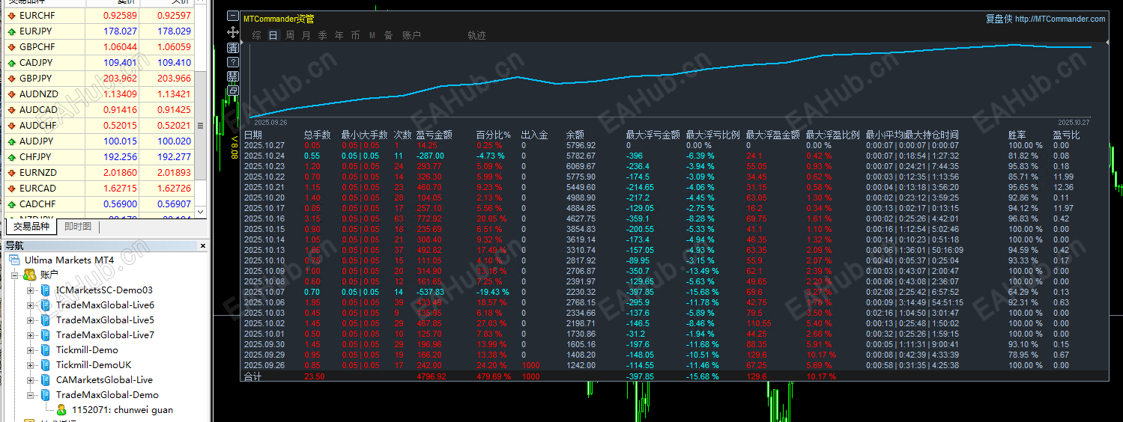Click the market watch scrollbar down arrow
This screenshot has width=1123, height=422.
point(200,212)
